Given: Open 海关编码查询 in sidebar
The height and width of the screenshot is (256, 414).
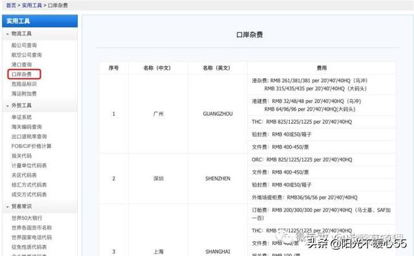Looking at the screenshot, I should point(27,127).
